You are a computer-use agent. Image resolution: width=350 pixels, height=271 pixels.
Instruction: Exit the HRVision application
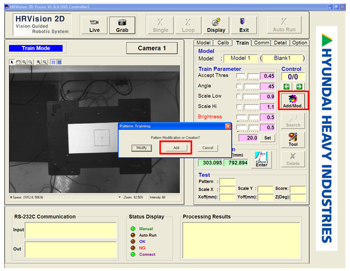[x=244, y=25]
